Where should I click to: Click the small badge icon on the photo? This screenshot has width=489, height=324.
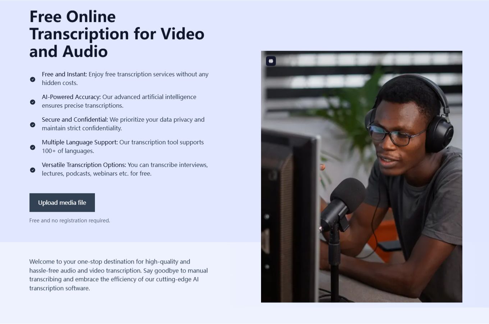271,61
